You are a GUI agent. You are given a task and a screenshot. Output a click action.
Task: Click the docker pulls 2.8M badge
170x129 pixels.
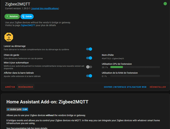17,109
